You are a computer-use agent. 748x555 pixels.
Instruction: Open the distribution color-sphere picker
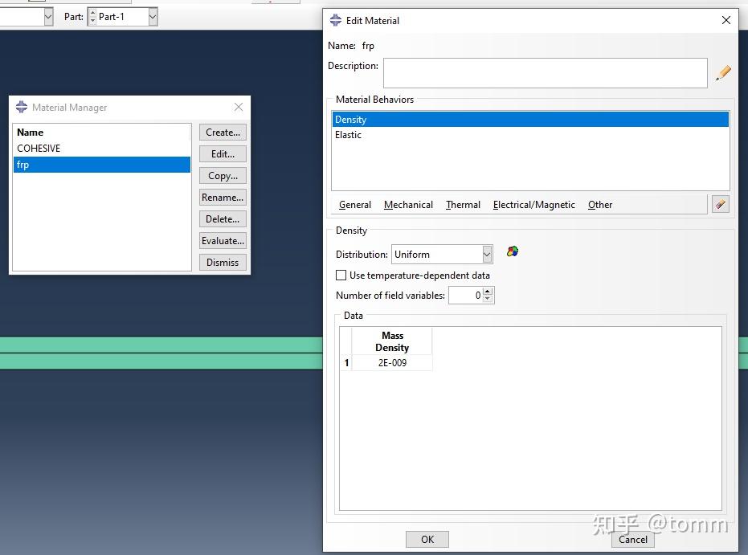point(512,251)
